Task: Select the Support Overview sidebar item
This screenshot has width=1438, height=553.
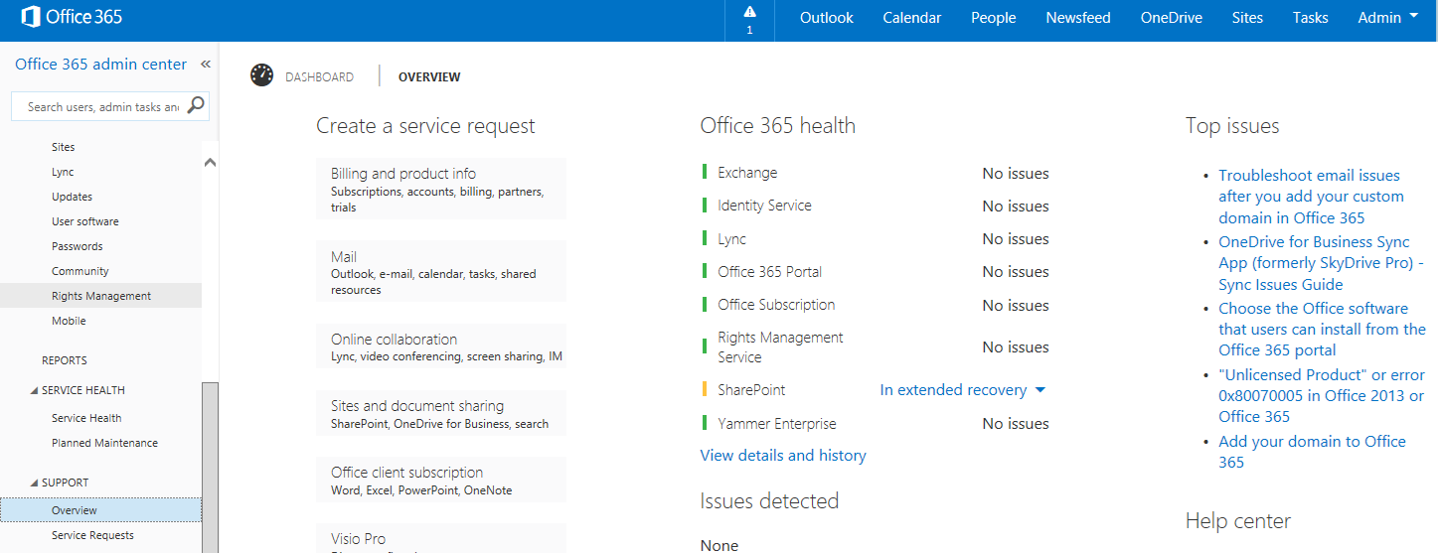Action: coord(100,510)
